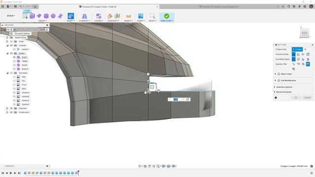Screen dimensions: 315x177
Task: Select the highlighted All selection filter icon
Action: tap(308, 64)
